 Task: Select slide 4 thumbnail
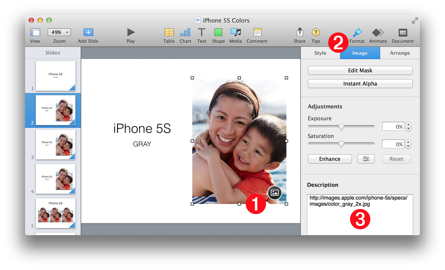[56, 179]
